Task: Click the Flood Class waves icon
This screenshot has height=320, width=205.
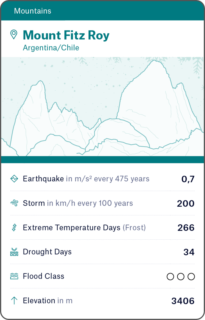Action: coord(14,276)
